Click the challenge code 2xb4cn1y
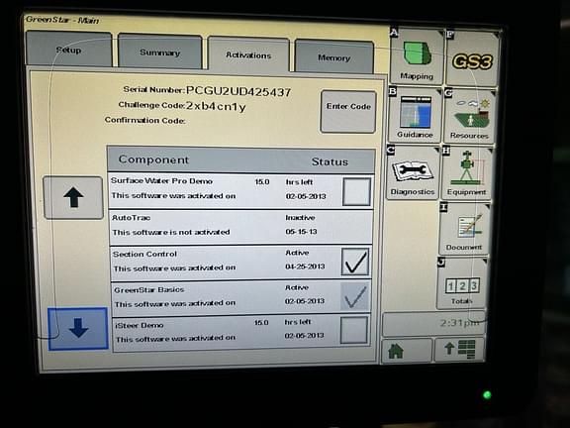Screen dimensions: 570x428 [216, 106]
